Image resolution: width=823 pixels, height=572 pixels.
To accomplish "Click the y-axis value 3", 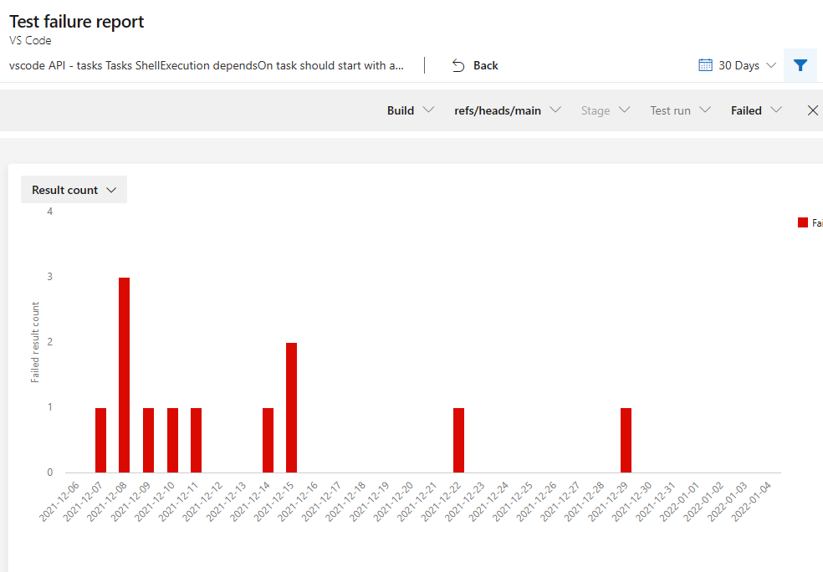I will click(x=50, y=277).
